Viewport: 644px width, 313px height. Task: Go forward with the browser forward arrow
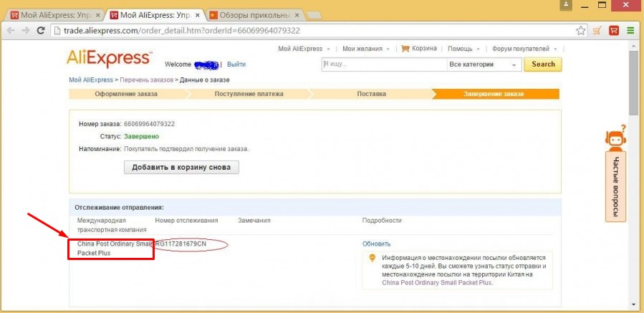pos(26,30)
